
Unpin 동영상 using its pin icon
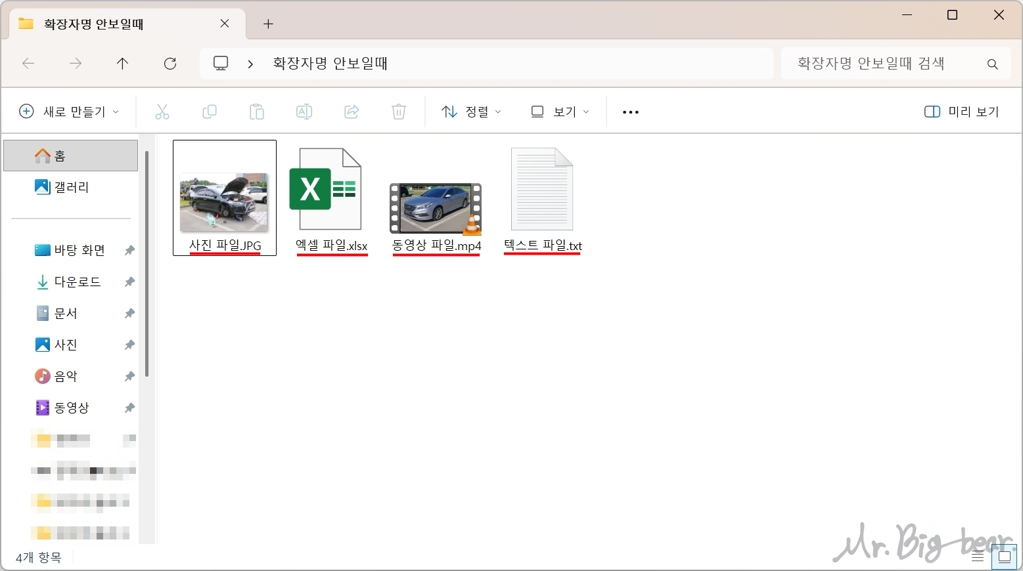129,408
